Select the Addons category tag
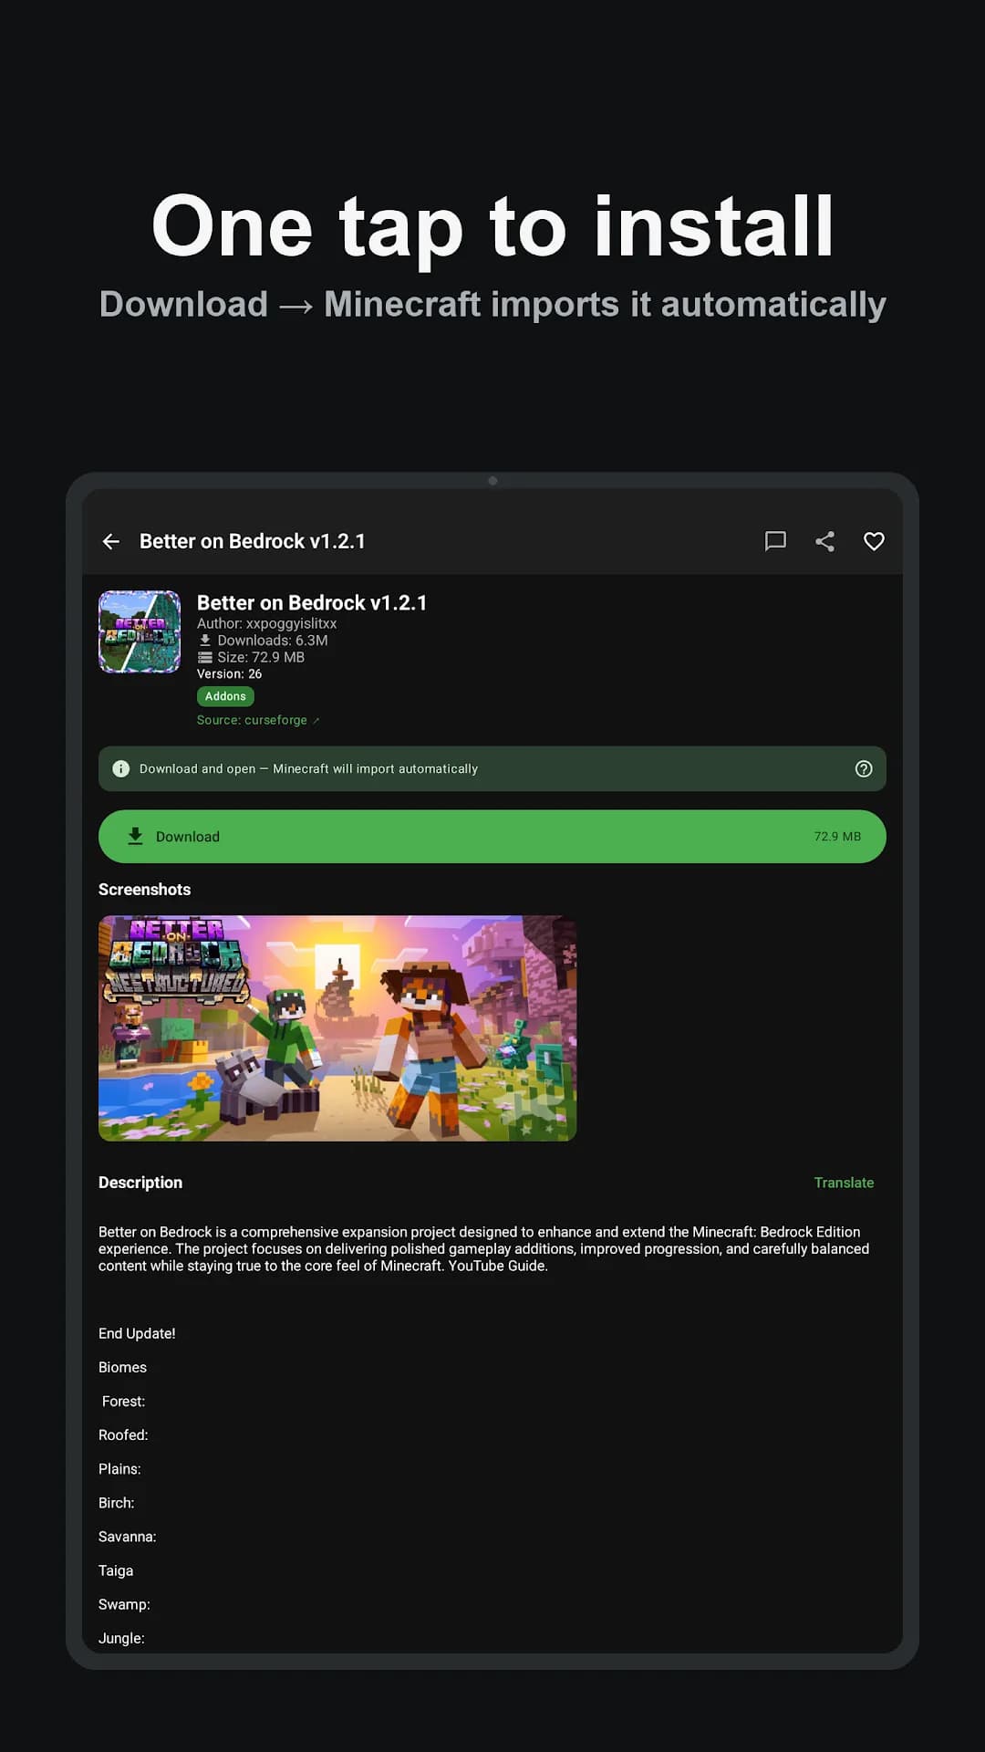This screenshot has width=985, height=1752. [x=225, y=696]
